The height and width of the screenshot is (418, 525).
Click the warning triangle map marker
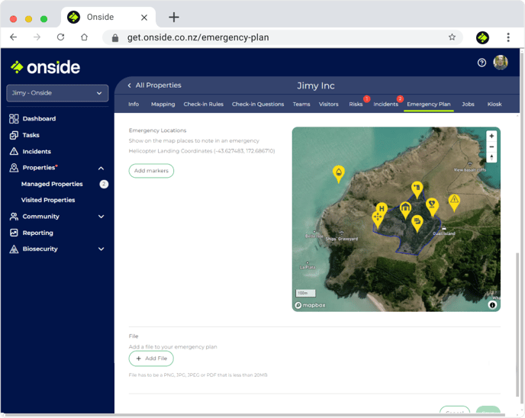click(454, 201)
